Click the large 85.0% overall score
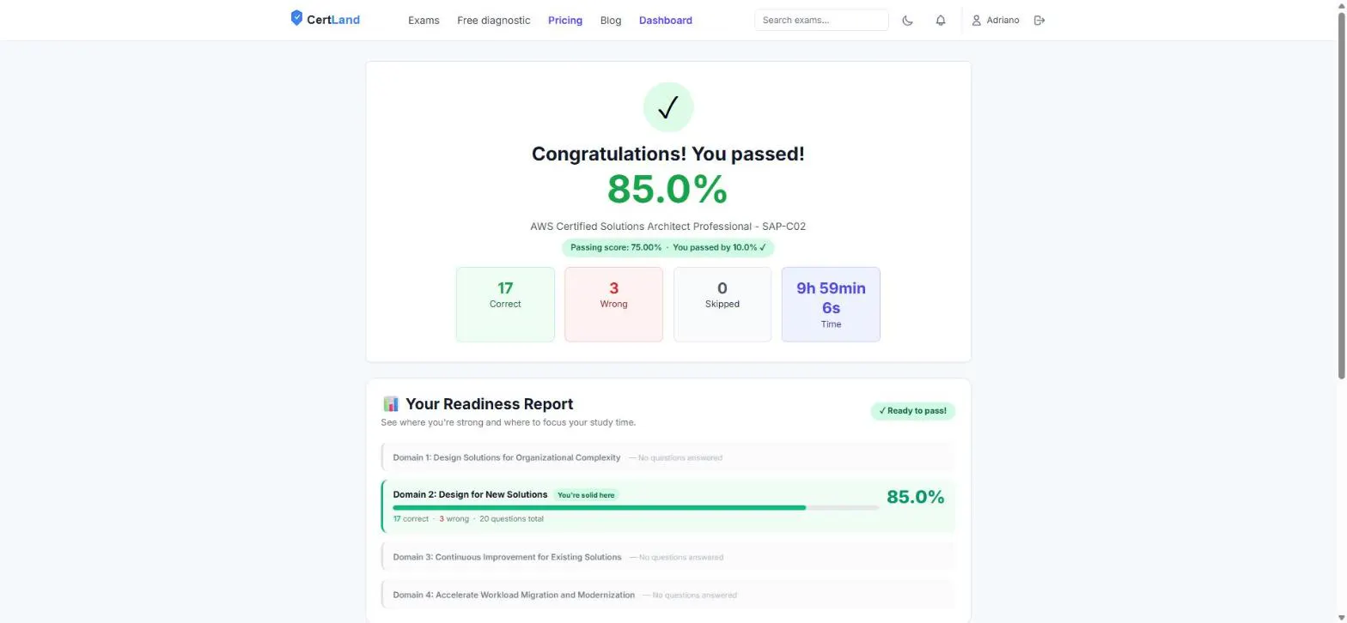The image size is (1347, 623). point(667,190)
